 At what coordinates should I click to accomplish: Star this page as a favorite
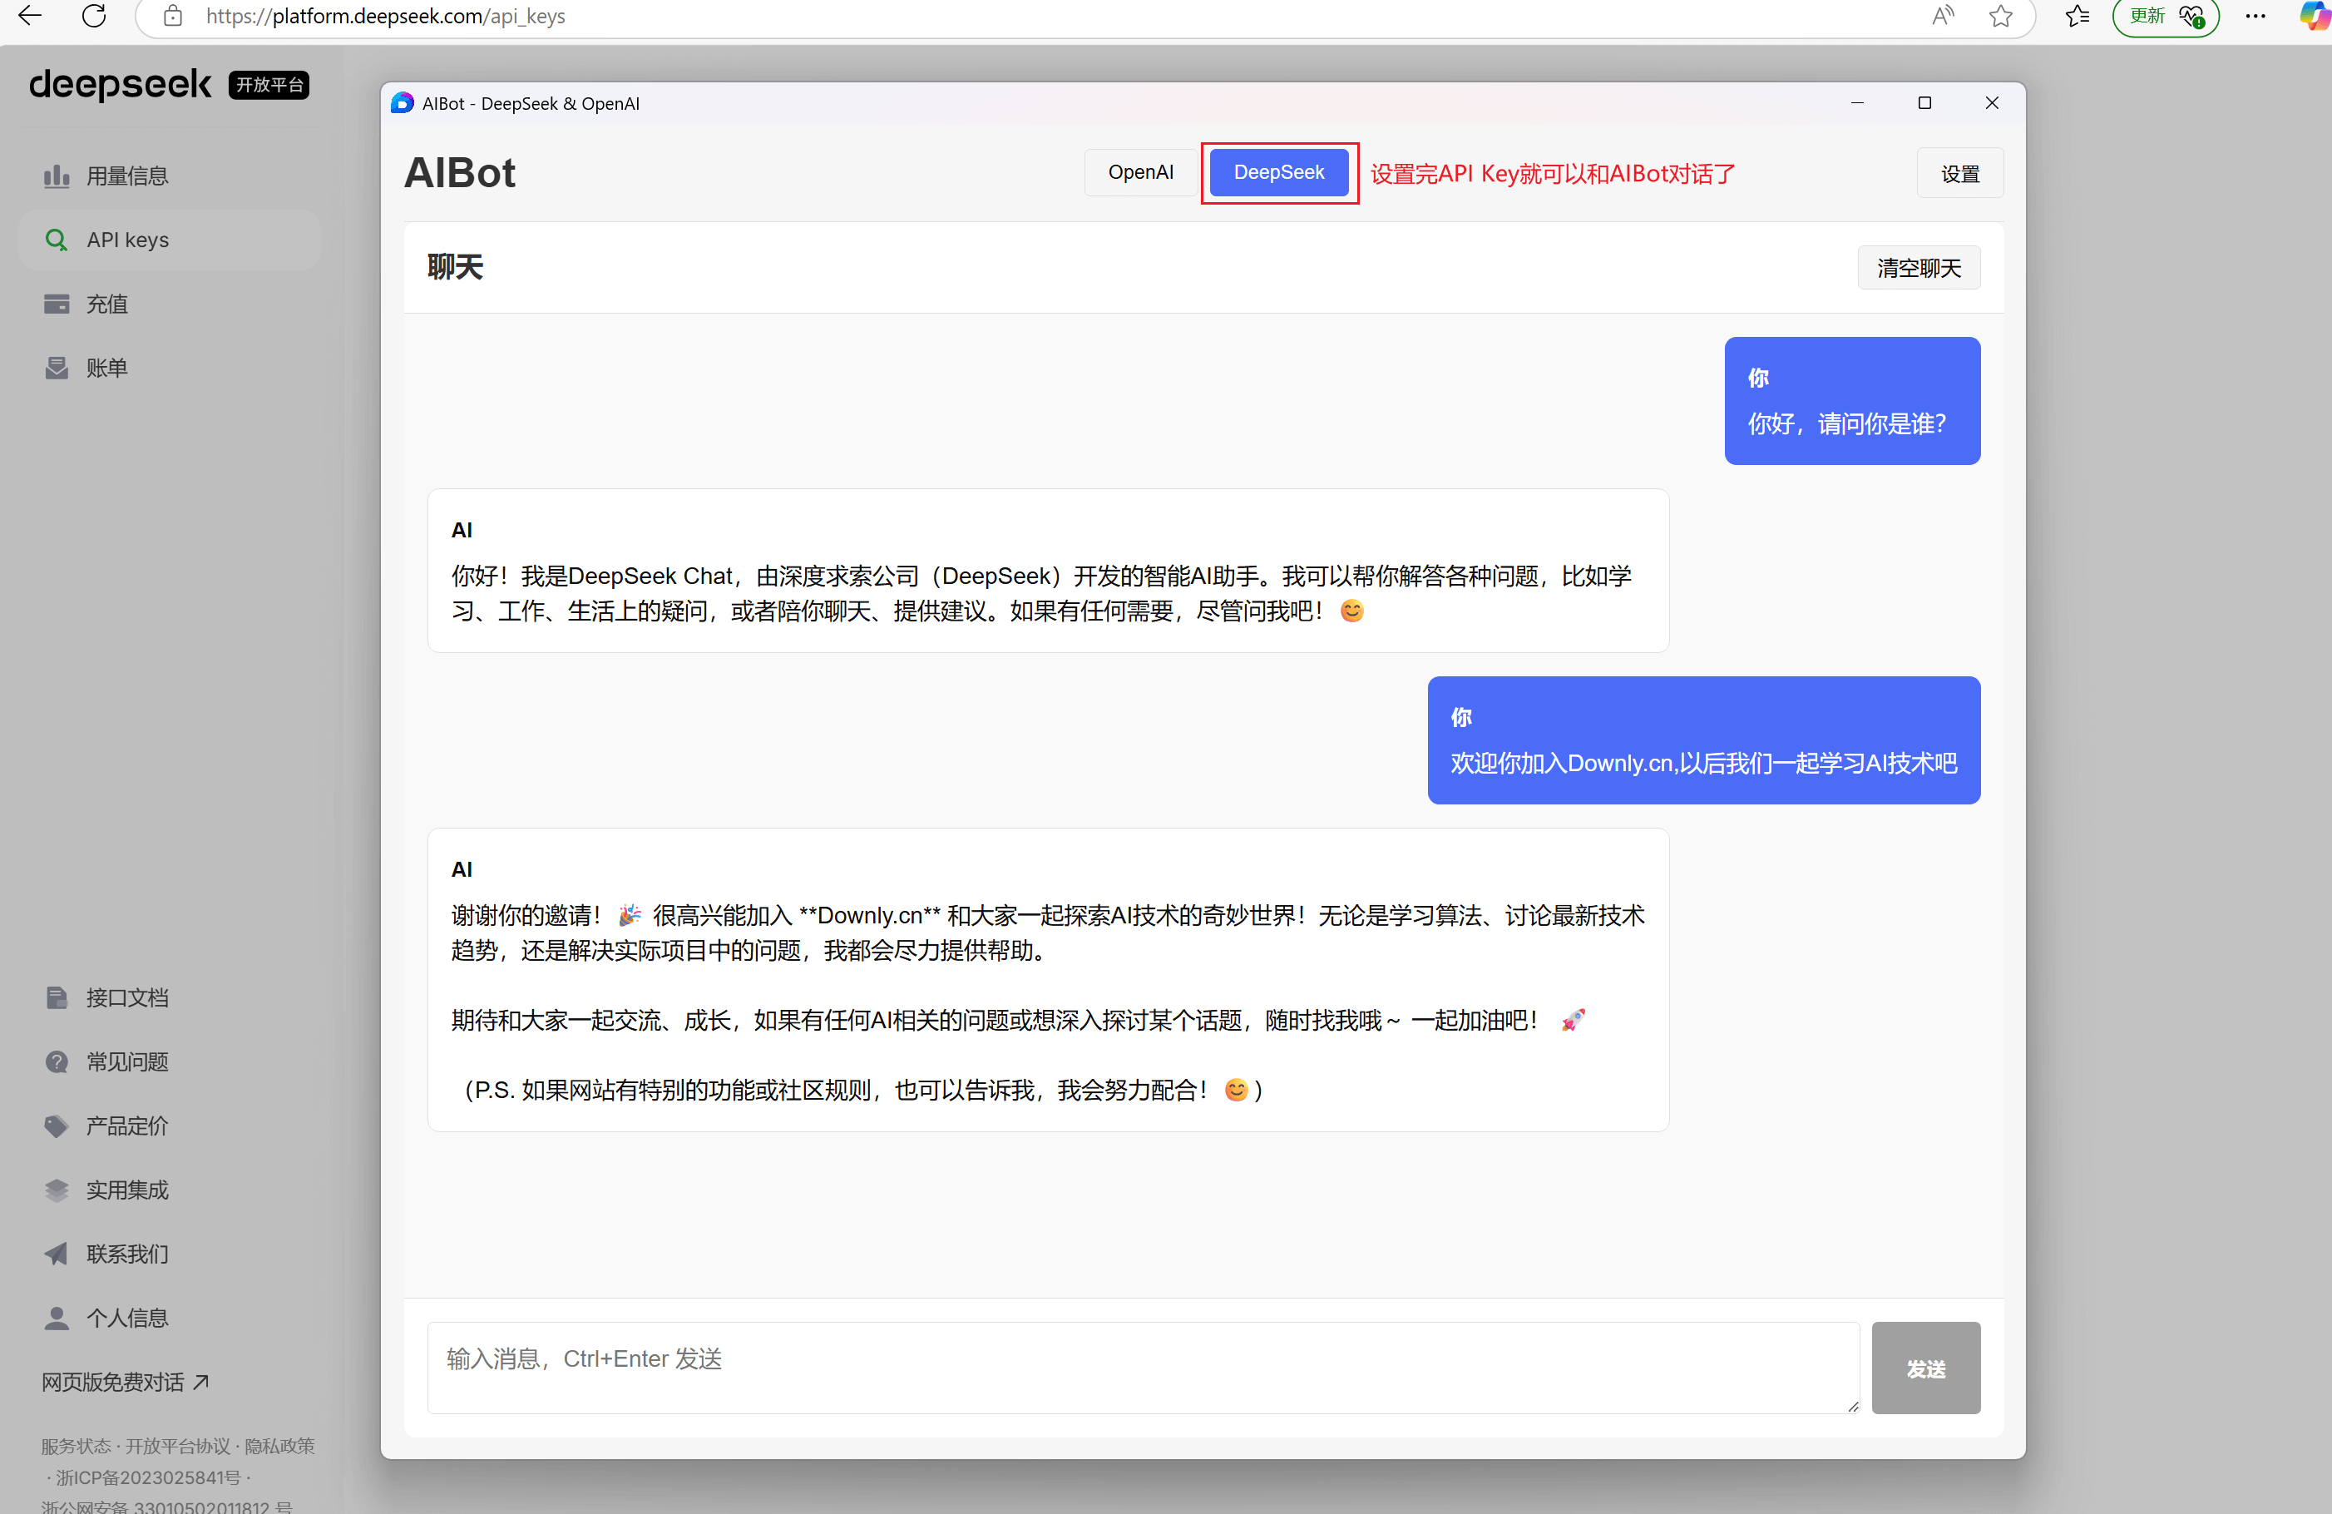pyautogui.click(x=2001, y=16)
